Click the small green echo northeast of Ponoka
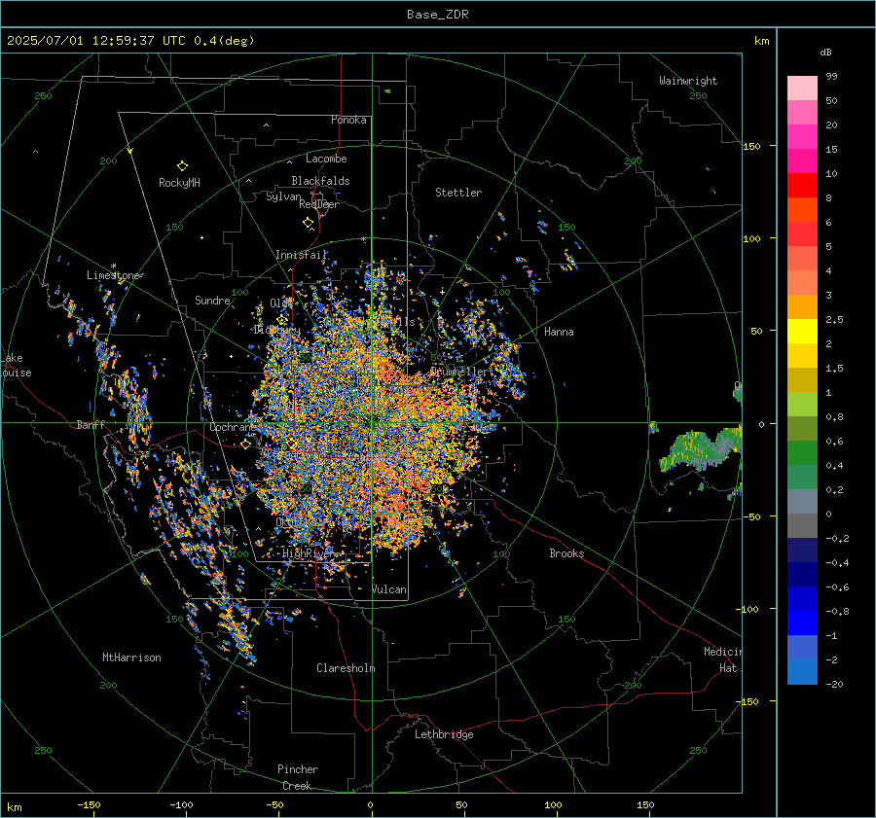Screen dimensions: 876x818 [387, 91]
